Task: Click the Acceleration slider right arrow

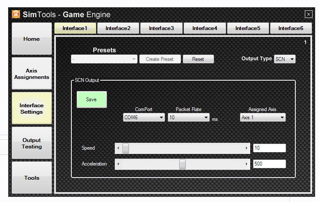Action: [x=247, y=164]
